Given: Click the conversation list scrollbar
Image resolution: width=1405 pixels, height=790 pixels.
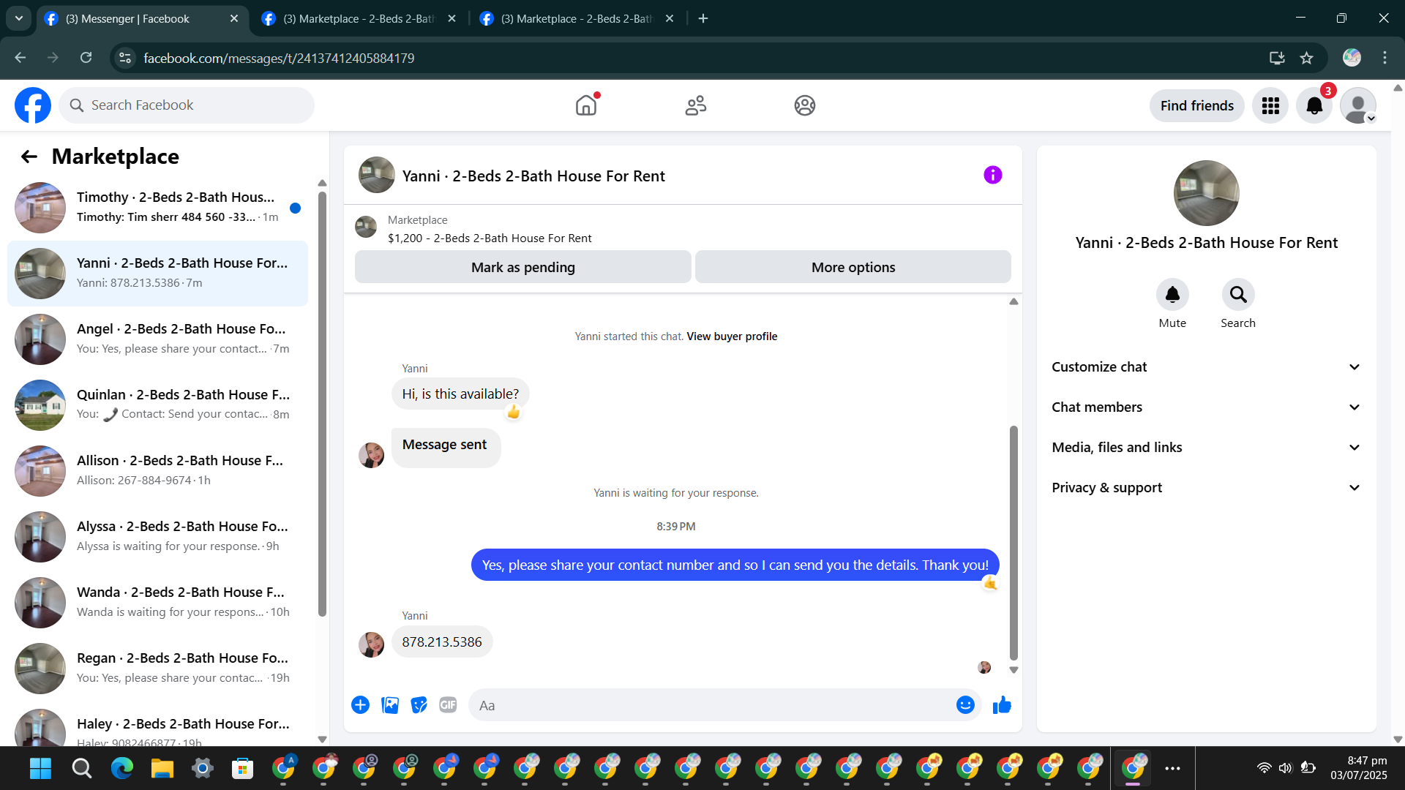Looking at the screenshot, I should [x=322, y=402].
